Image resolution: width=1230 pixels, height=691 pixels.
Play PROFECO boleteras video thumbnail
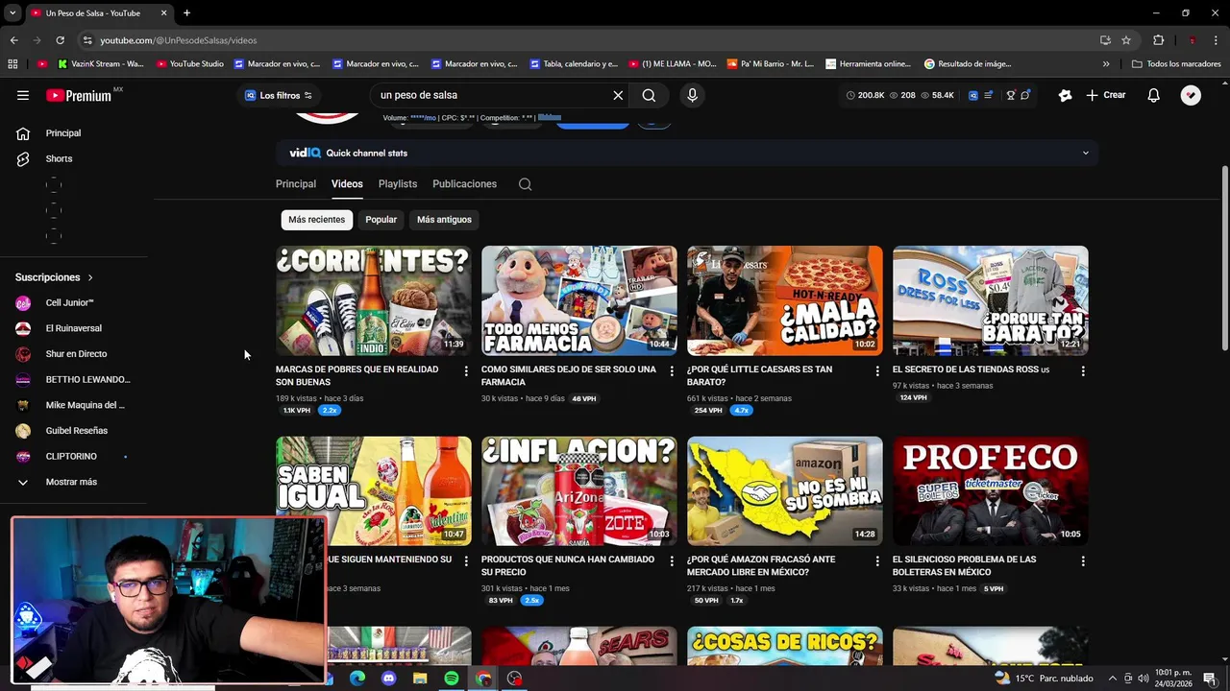(x=991, y=491)
